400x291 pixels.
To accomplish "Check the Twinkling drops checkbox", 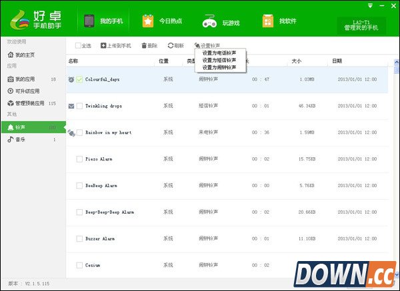I will (79, 106).
